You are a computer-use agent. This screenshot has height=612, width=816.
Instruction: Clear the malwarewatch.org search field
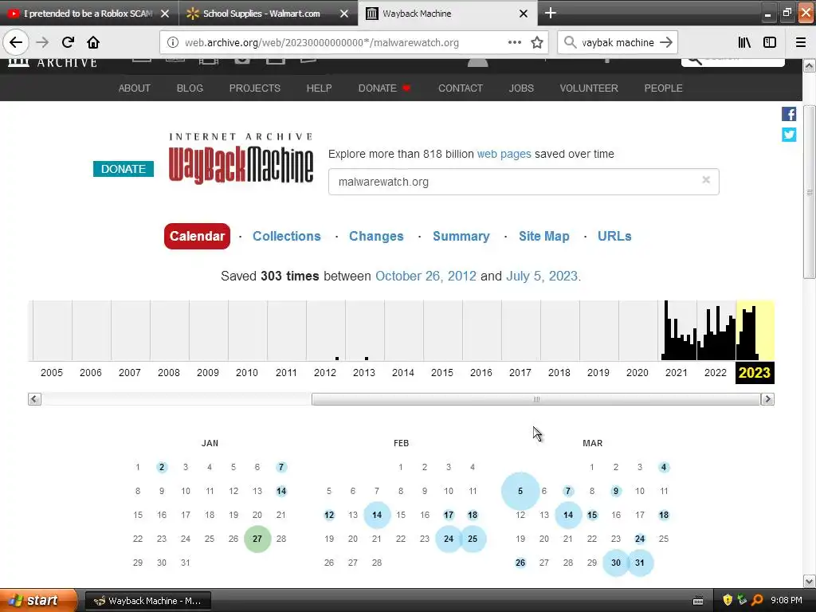click(706, 180)
